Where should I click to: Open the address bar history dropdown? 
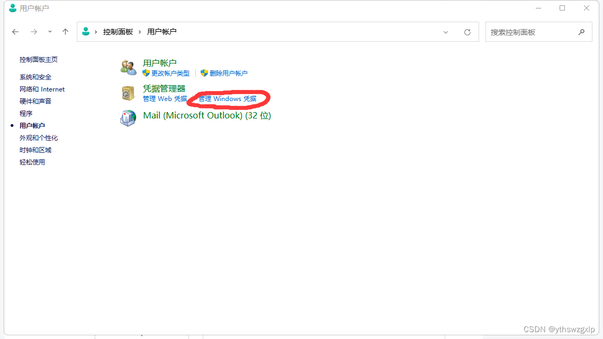446,32
